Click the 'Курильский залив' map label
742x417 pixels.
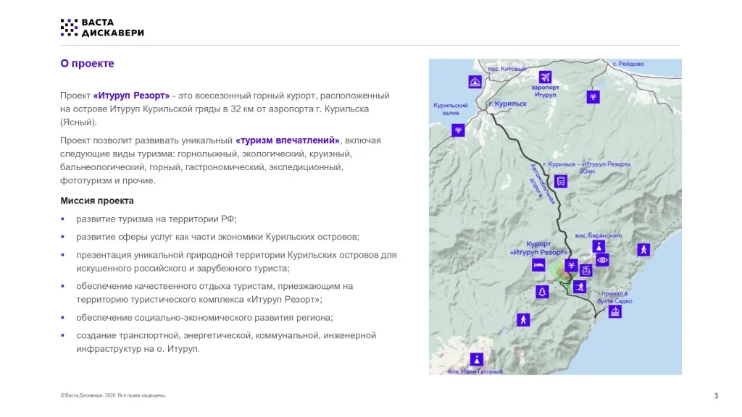tap(451, 109)
